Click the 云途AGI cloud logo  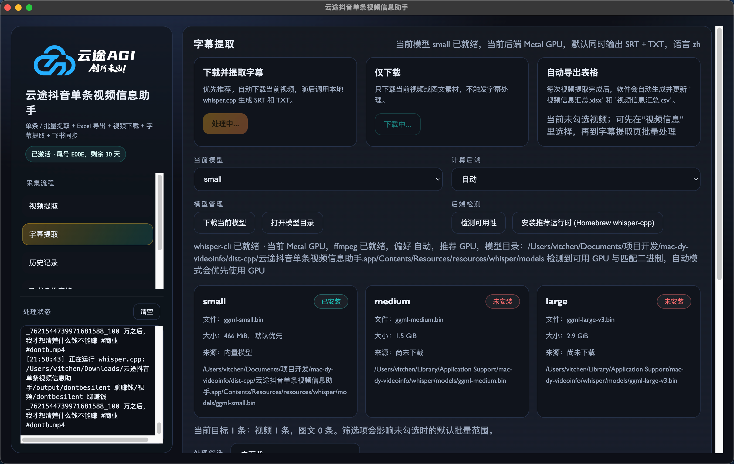(x=55, y=60)
